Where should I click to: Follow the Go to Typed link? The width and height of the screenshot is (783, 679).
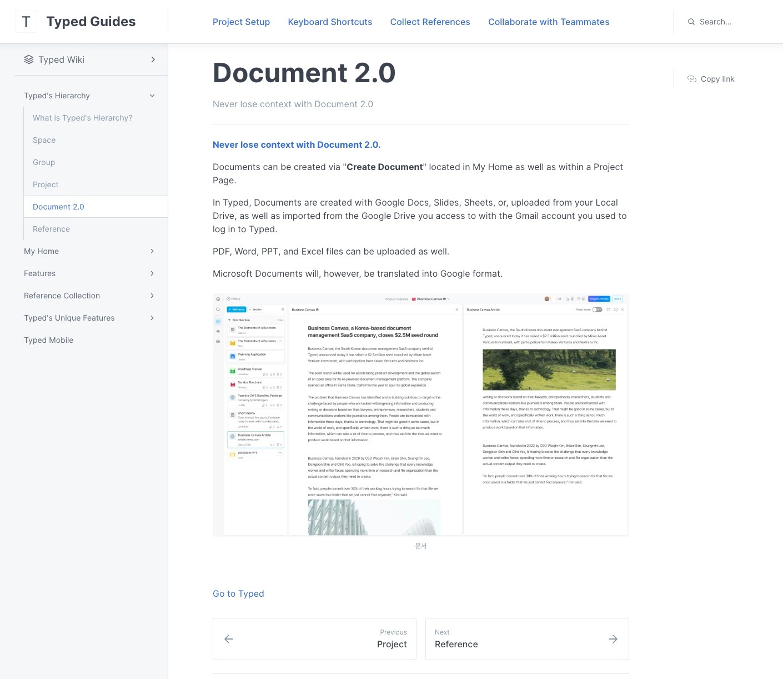[x=238, y=593]
